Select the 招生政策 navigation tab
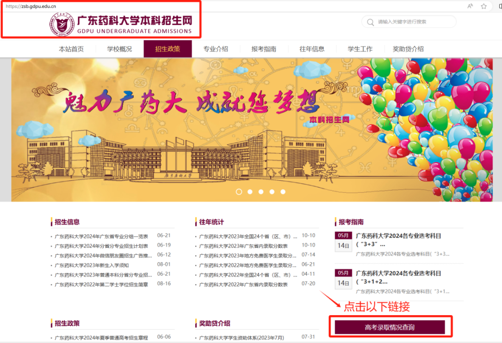Image resolution: width=502 pixels, height=343 pixels. coord(168,49)
